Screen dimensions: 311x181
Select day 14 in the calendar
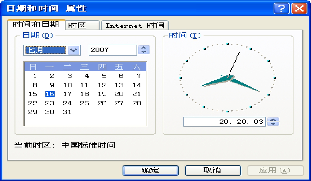coord(137,85)
